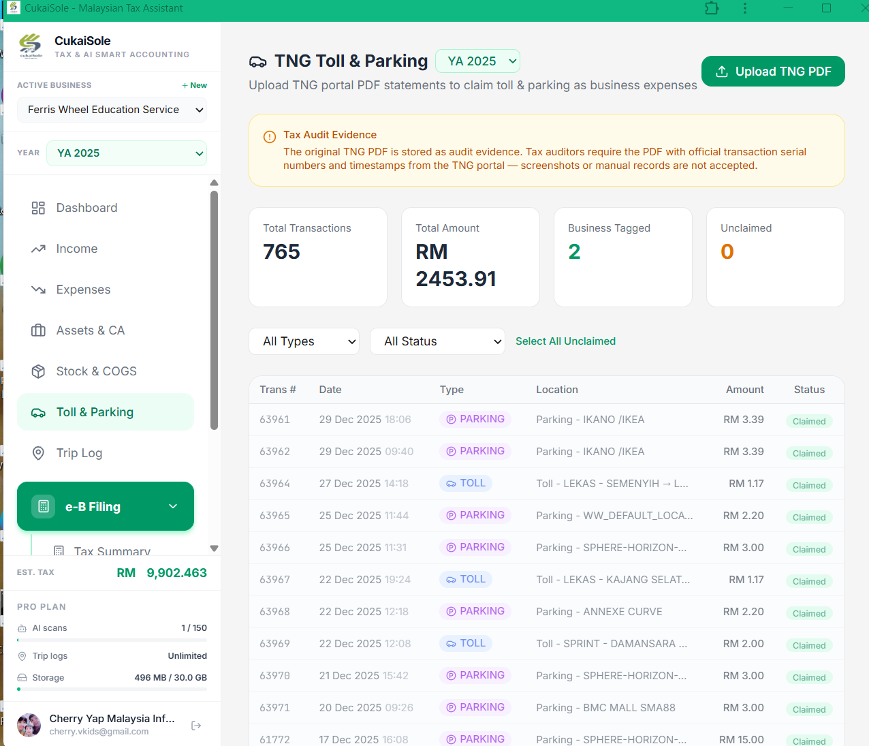The height and width of the screenshot is (746, 869).
Task: Click location Parking - ANNEXE CURVE
Action: point(599,612)
